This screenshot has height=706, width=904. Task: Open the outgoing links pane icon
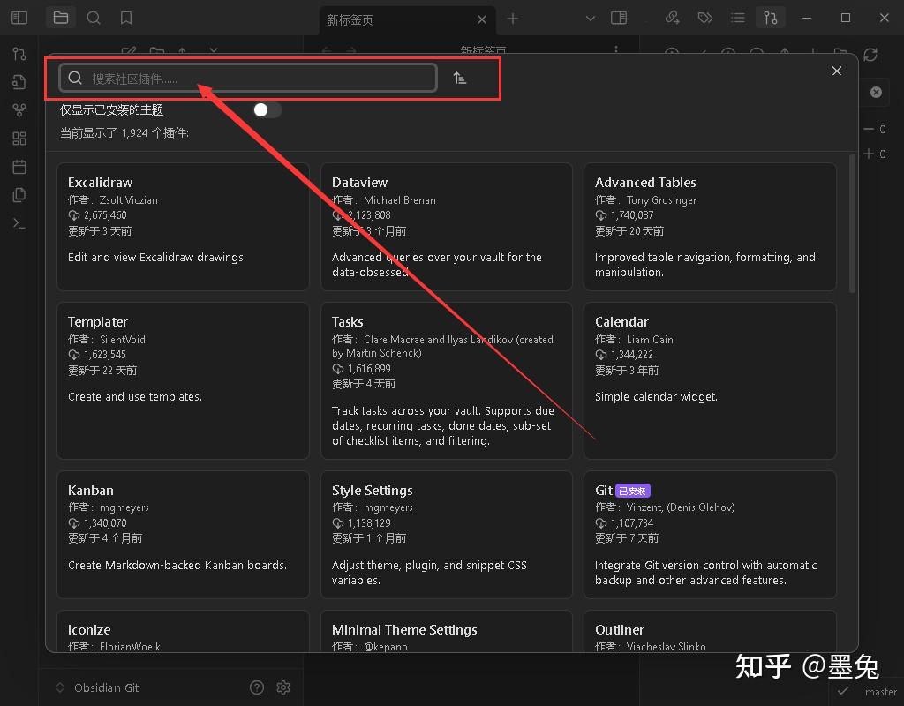(x=672, y=17)
